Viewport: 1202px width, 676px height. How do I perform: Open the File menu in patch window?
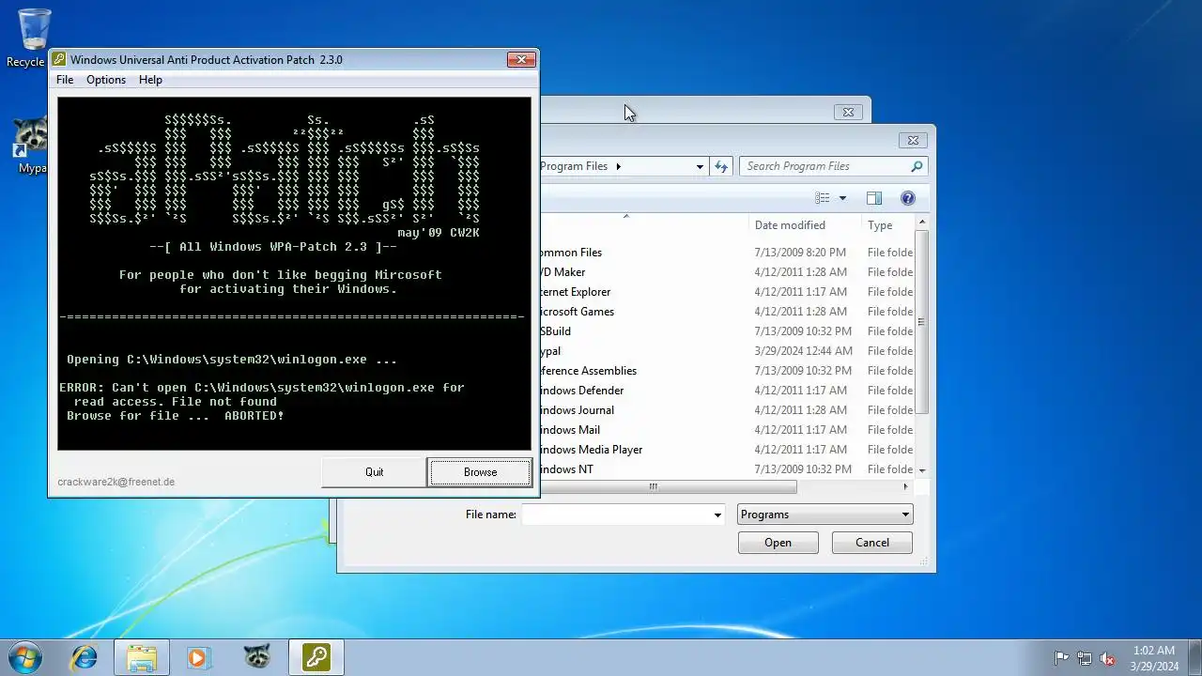click(65, 80)
